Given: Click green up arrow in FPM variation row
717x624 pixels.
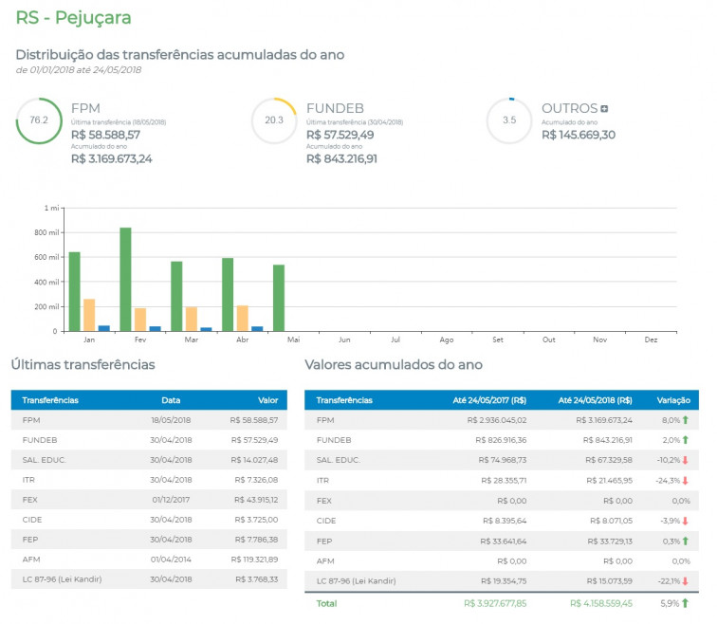Looking at the screenshot, I should 685,419.
